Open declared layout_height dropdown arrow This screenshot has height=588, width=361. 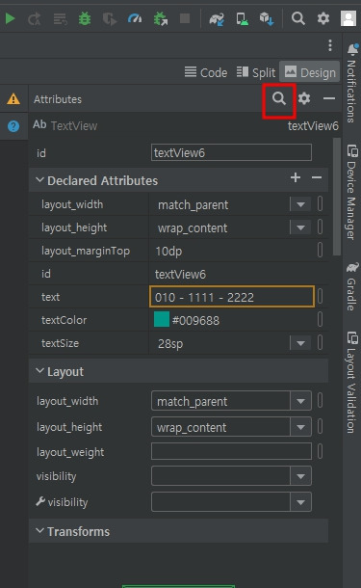coord(300,227)
